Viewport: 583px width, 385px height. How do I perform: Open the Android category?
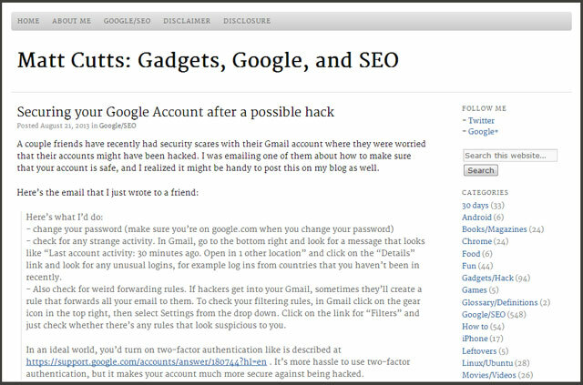pyautogui.click(x=476, y=218)
